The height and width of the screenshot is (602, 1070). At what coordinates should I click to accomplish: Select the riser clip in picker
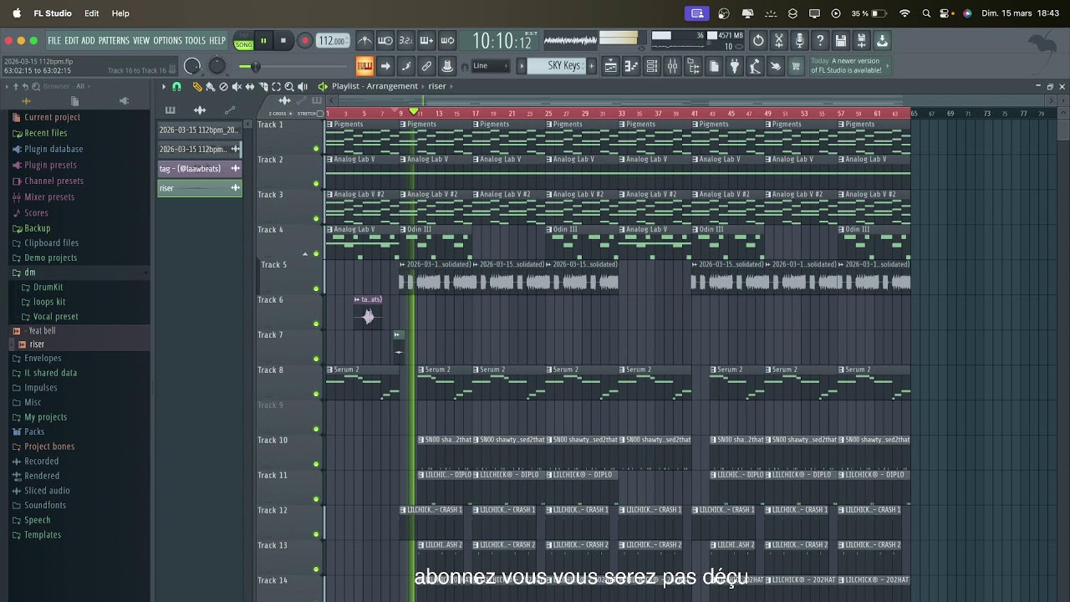pos(200,188)
